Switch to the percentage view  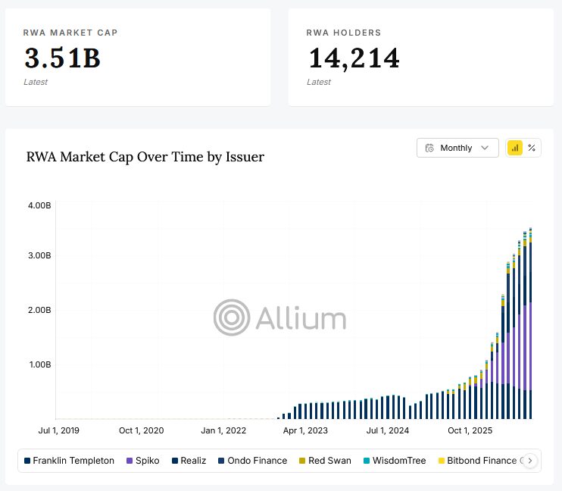point(532,148)
